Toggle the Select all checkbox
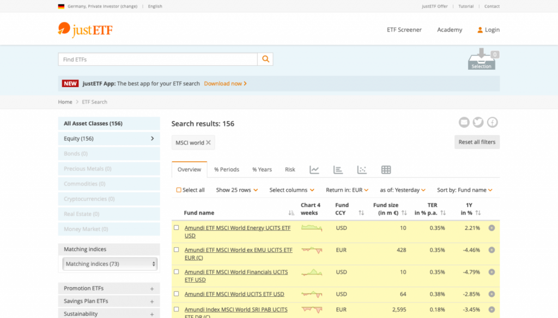 point(179,190)
